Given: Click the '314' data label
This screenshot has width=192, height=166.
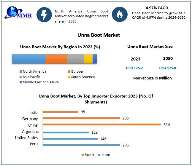Looking at the screenshot, I should click(x=167, y=125).
